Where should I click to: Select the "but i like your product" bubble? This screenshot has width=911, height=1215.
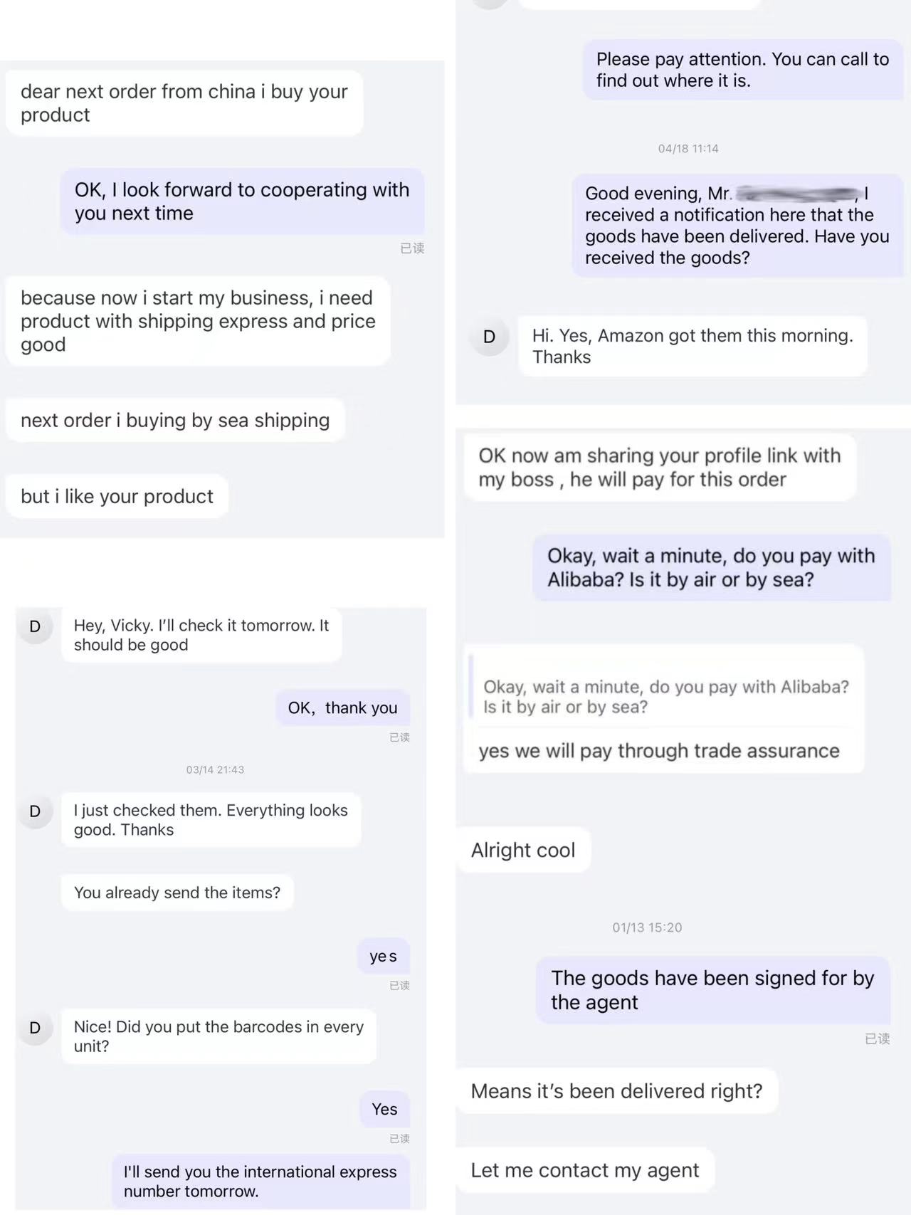117,496
